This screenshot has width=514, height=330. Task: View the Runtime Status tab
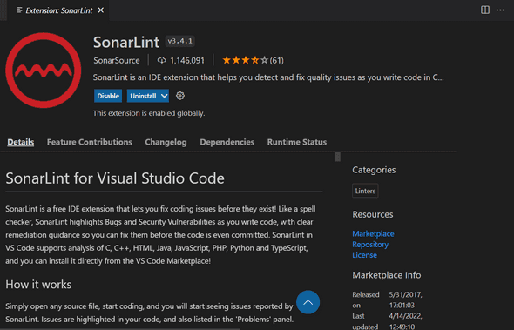coord(297,142)
